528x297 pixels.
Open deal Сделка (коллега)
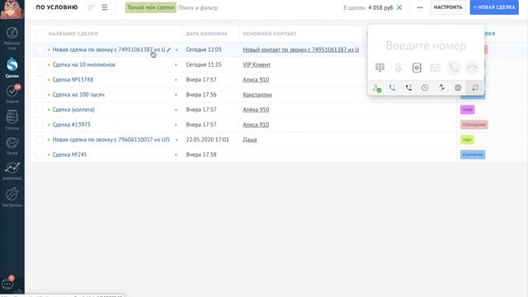(73, 110)
